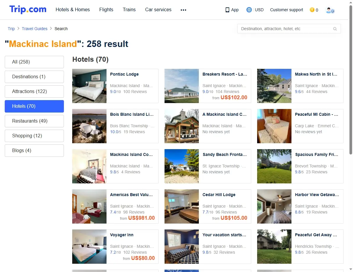Open the App phone icon
The image size is (353, 272).
[227, 10]
